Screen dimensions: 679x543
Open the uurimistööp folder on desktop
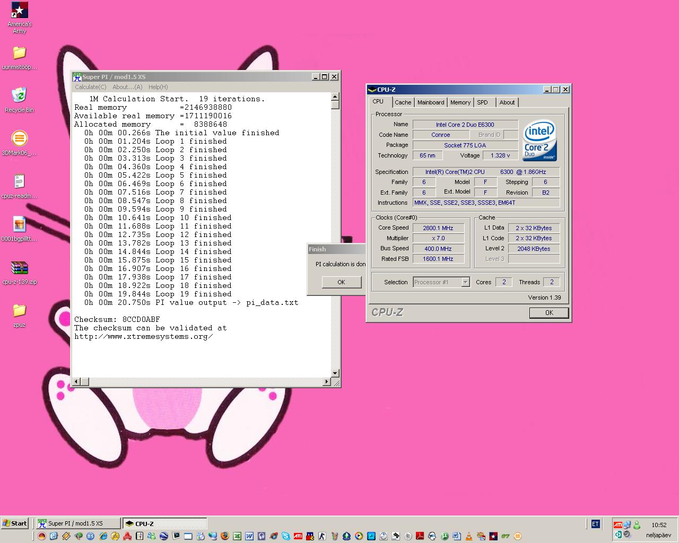[20, 58]
